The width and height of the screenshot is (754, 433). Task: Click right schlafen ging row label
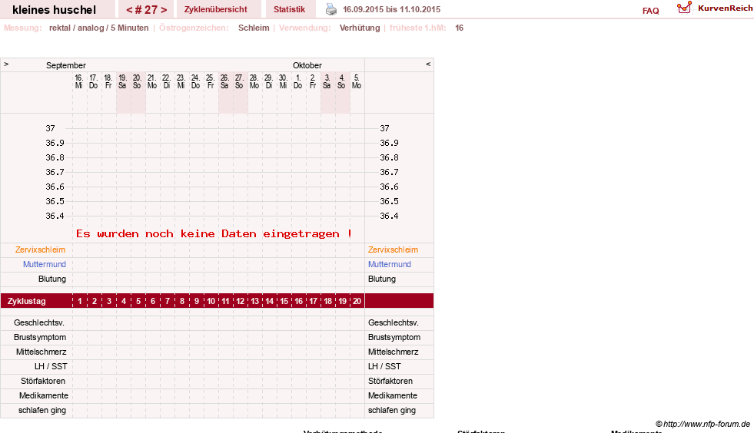coord(392,410)
